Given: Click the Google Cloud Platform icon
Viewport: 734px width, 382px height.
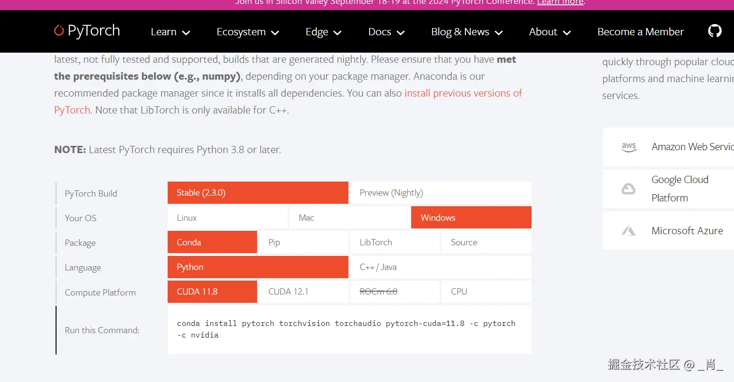Looking at the screenshot, I should tap(628, 189).
